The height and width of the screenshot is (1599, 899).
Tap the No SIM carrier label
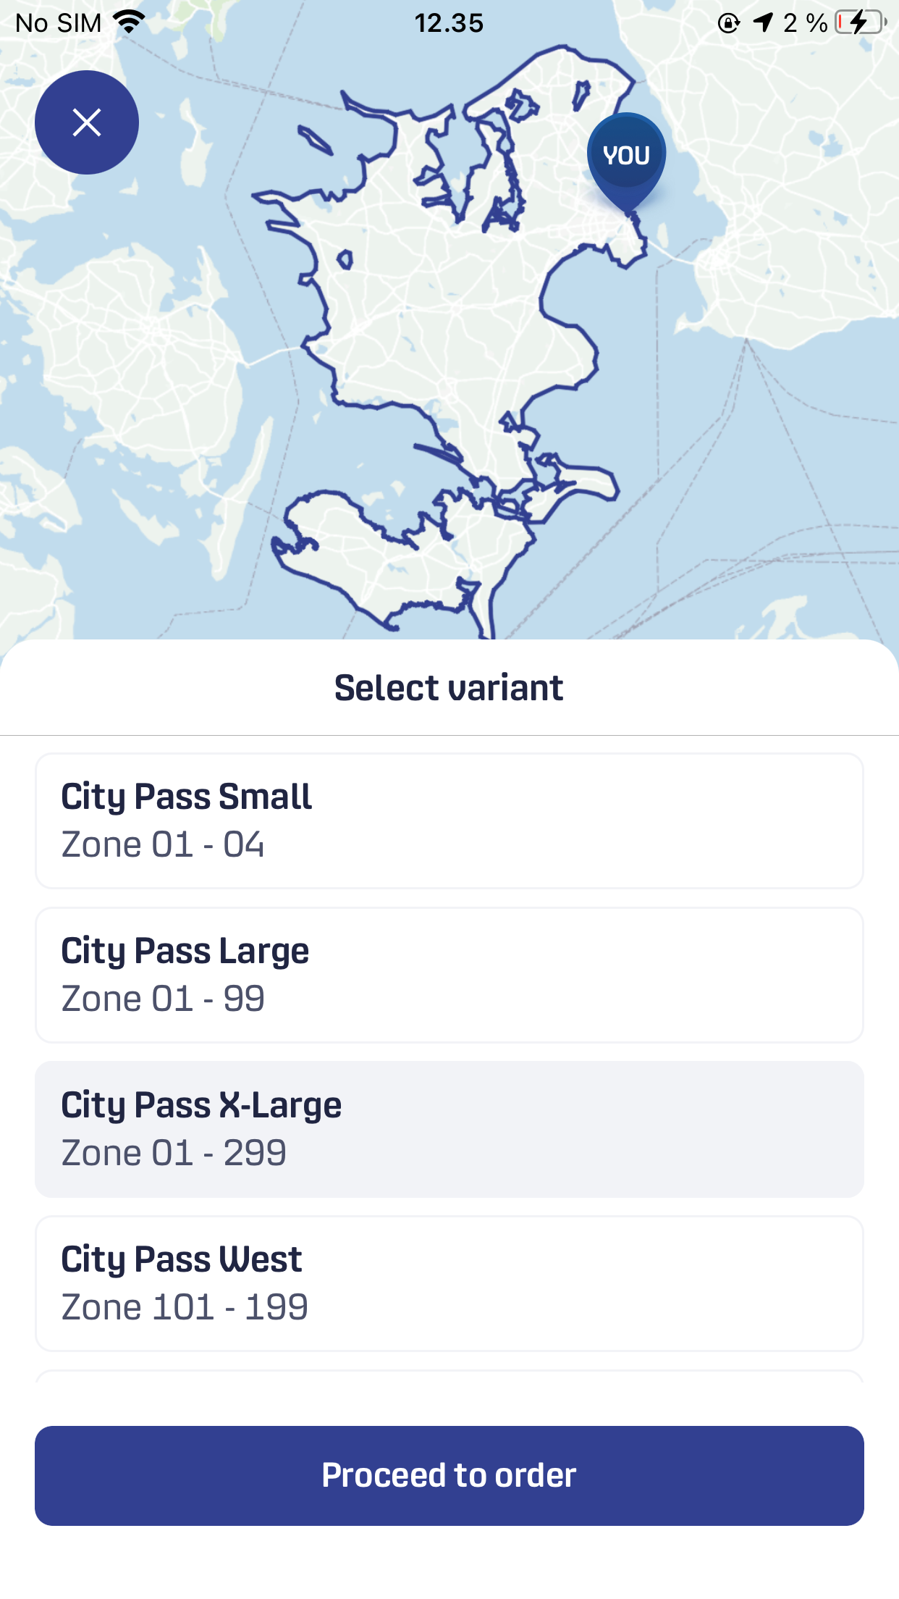click(58, 23)
